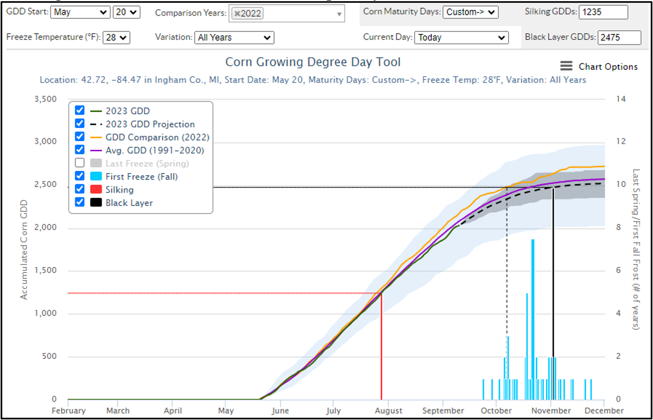The height and width of the screenshot is (420, 653).
Task: Uncheck the Silking legend entry
Action: pyautogui.click(x=79, y=189)
